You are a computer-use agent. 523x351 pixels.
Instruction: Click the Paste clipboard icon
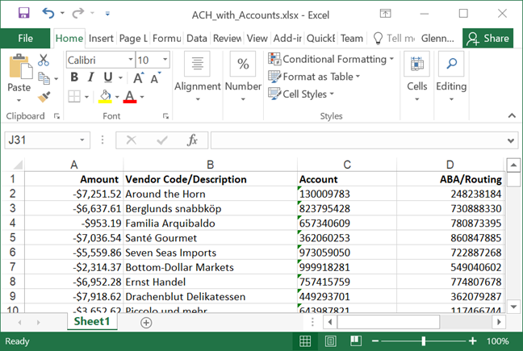pyautogui.click(x=20, y=67)
